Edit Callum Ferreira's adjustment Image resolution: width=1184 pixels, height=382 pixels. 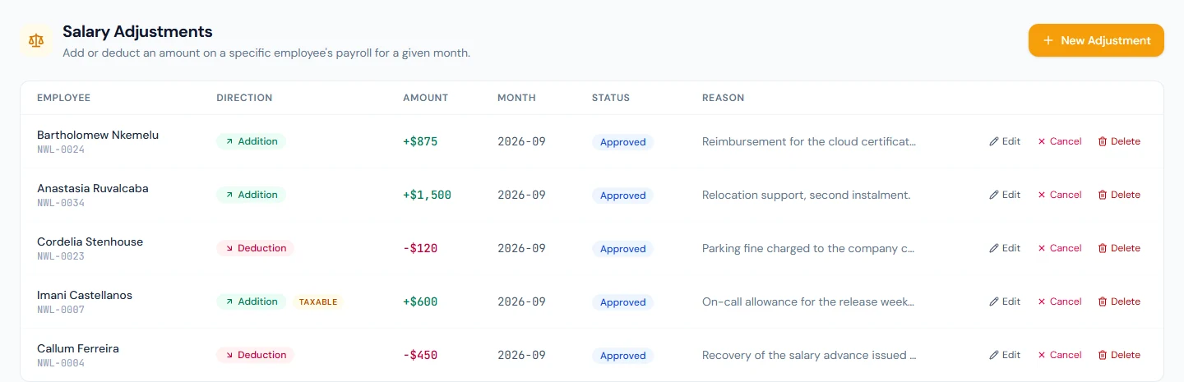[x=1005, y=355]
